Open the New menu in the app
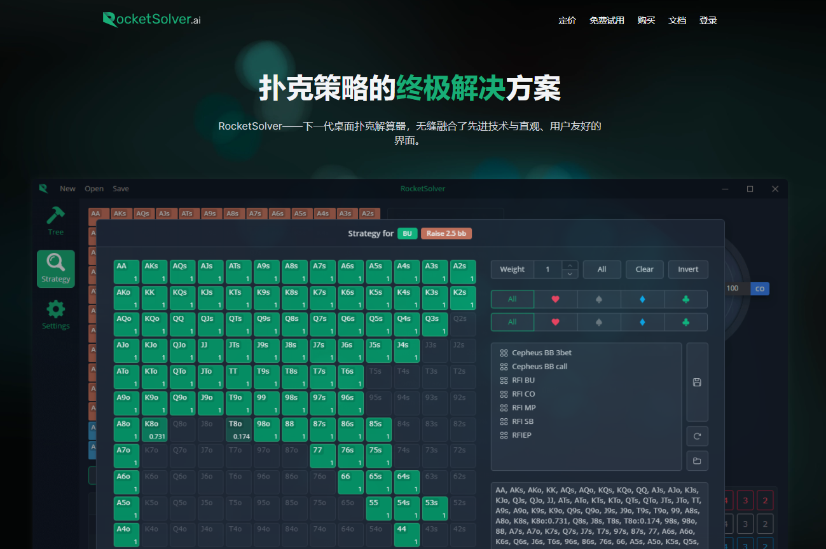 (67, 189)
